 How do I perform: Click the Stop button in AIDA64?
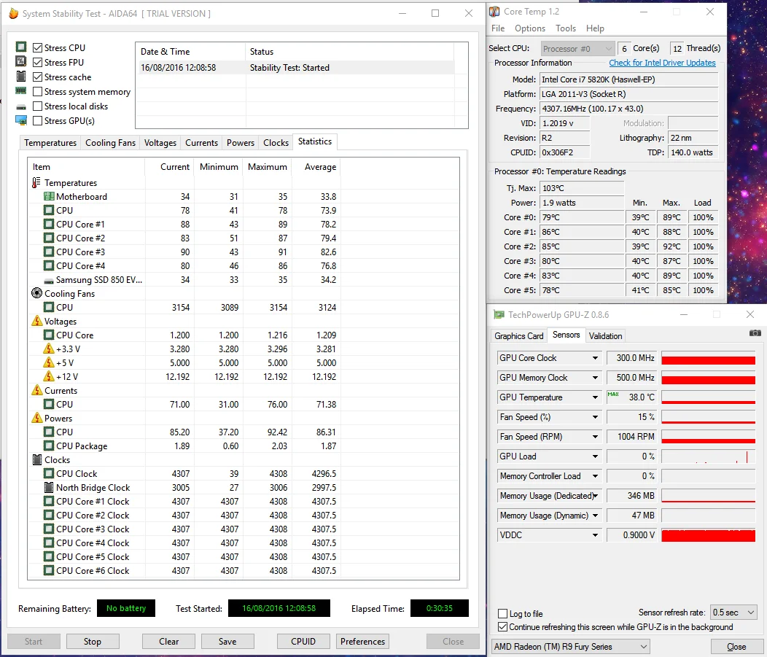click(93, 642)
